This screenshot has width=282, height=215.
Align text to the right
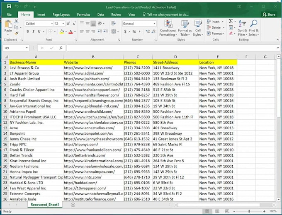pyautogui.click(x=93, y=31)
